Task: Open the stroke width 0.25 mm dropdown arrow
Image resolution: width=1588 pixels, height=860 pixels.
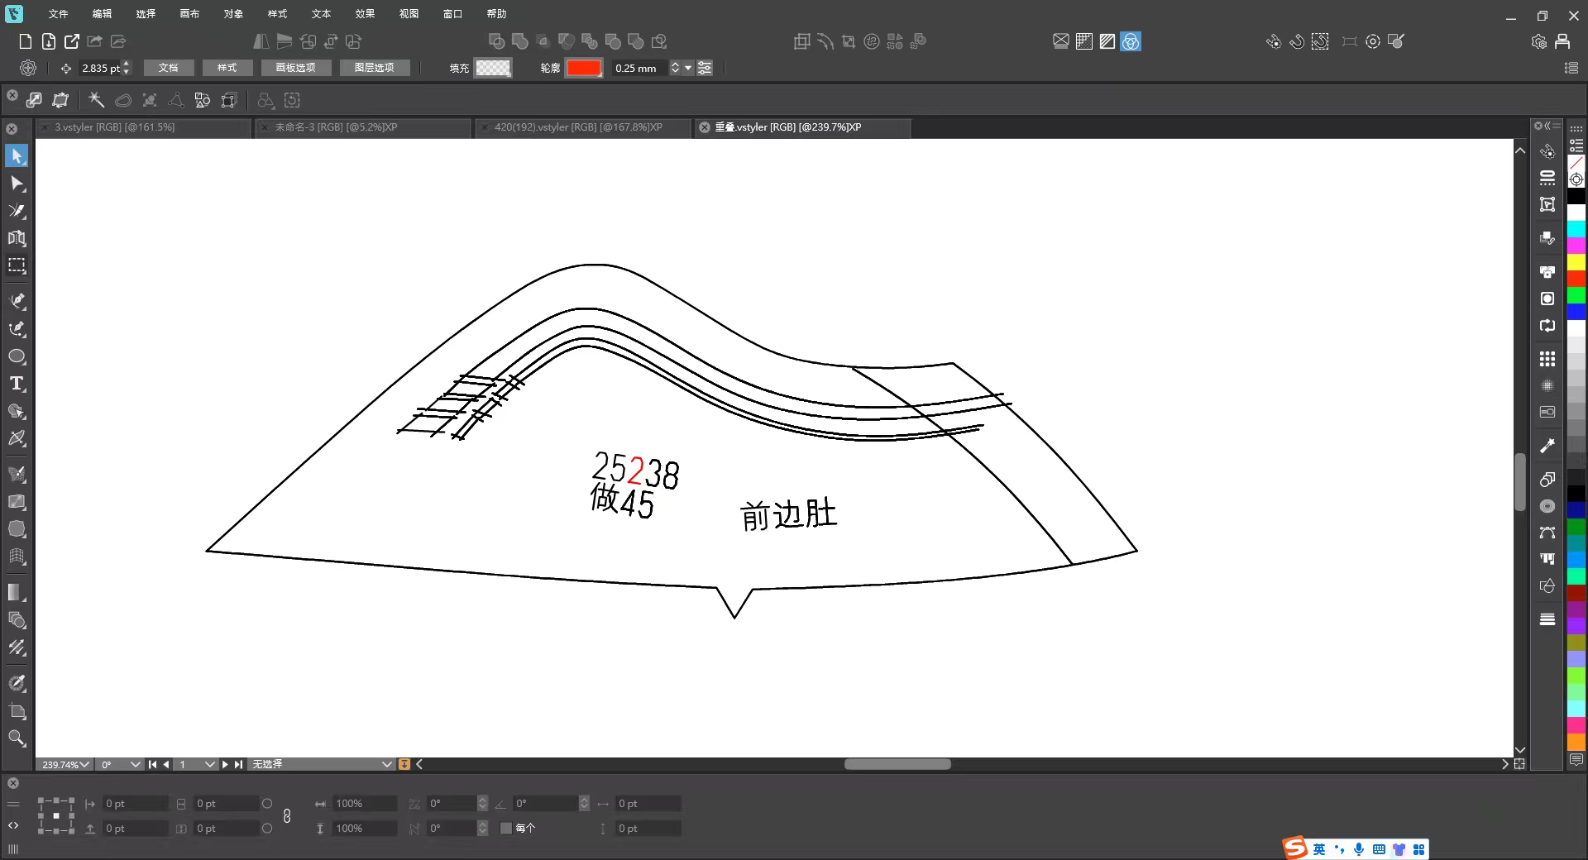Action: click(688, 69)
